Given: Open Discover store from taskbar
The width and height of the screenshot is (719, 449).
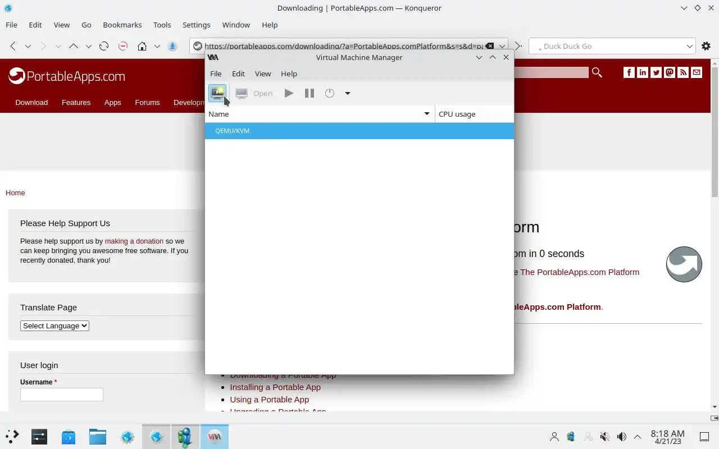Looking at the screenshot, I should (69, 437).
